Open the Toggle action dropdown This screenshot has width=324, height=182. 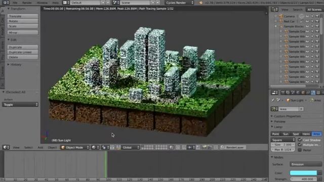click(x=20, y=105)
